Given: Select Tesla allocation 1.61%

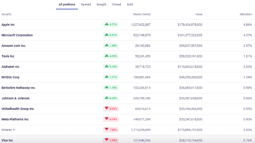Looking at the screenshot, I should coord(248,56).
